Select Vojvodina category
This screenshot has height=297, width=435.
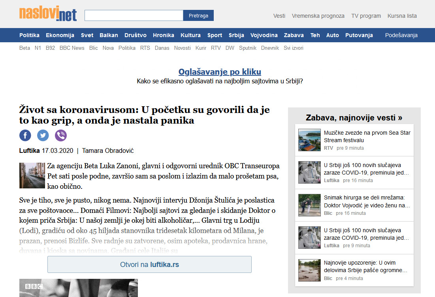[x=264, y=35]
